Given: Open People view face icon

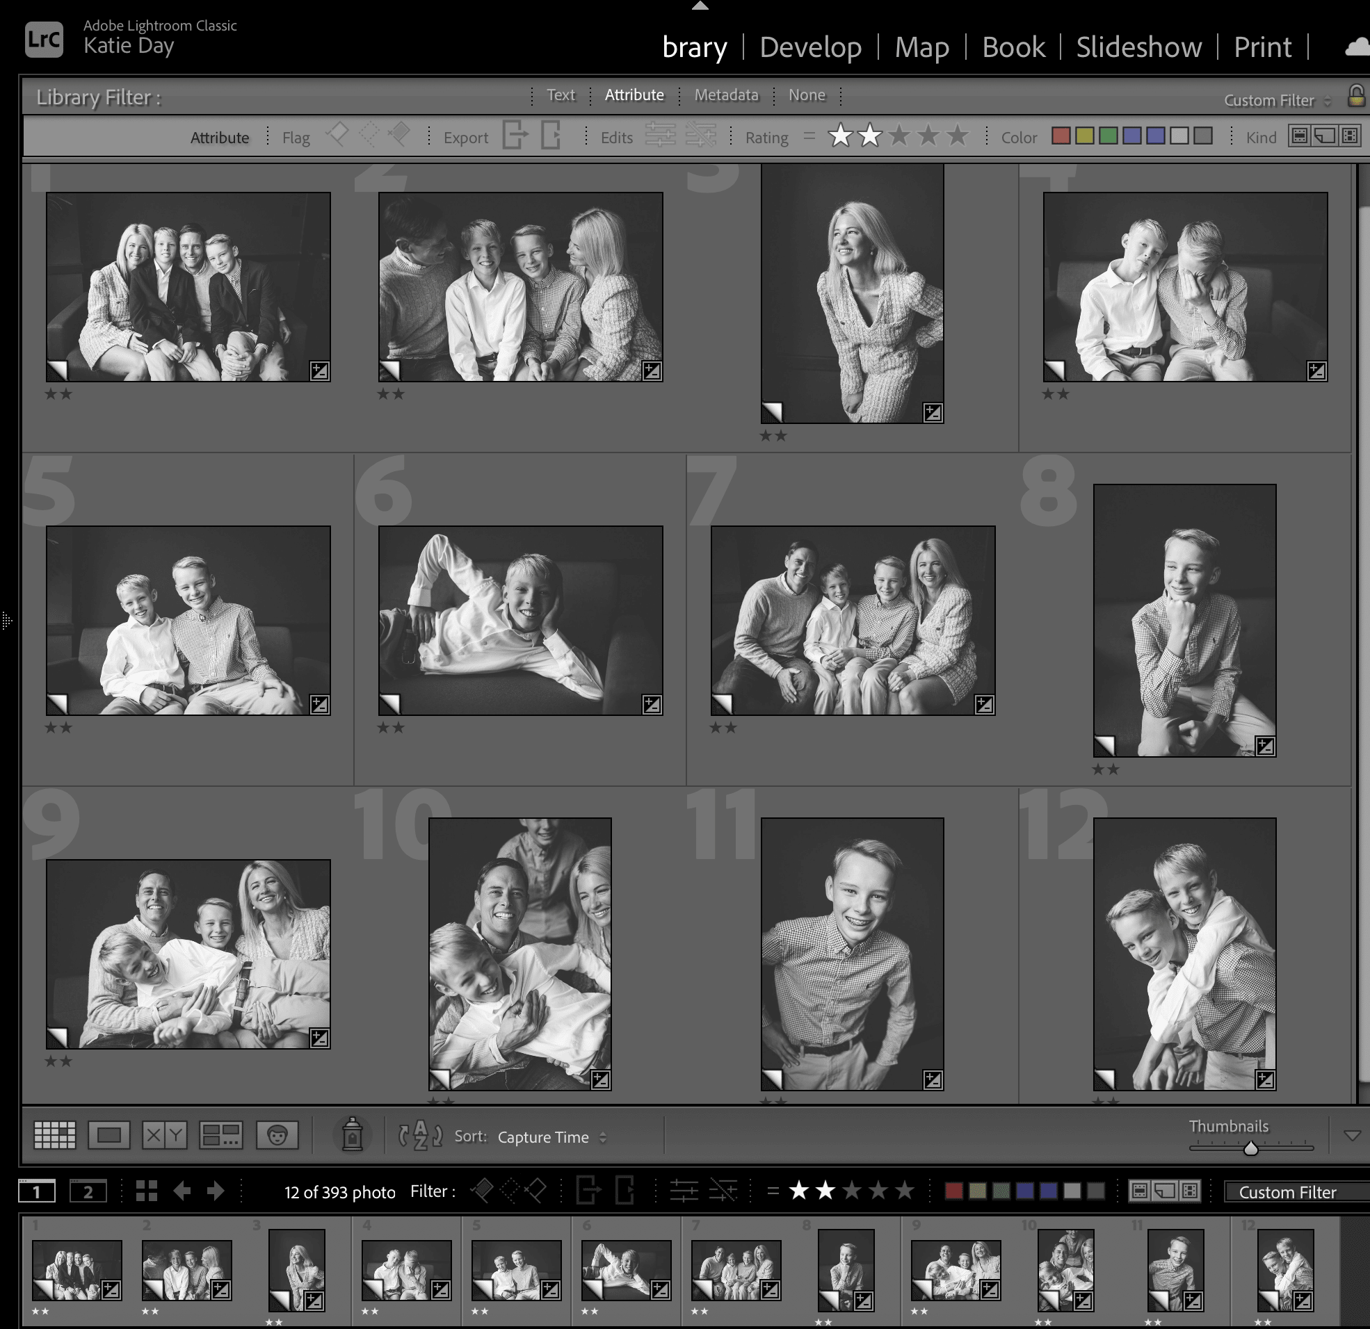Looking at the screenshot, I should (x=277, y=1135).
